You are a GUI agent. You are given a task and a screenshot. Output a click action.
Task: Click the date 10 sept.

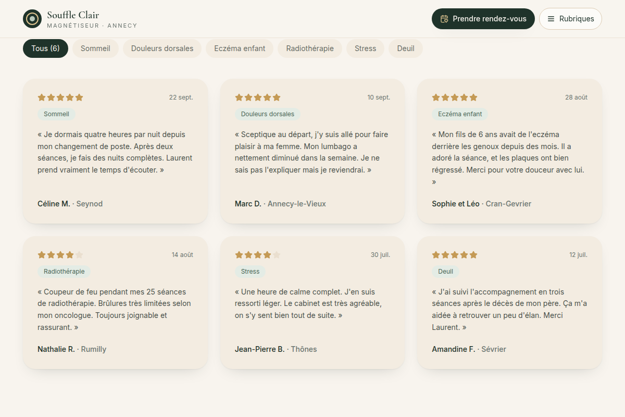(x=379, y=97)
